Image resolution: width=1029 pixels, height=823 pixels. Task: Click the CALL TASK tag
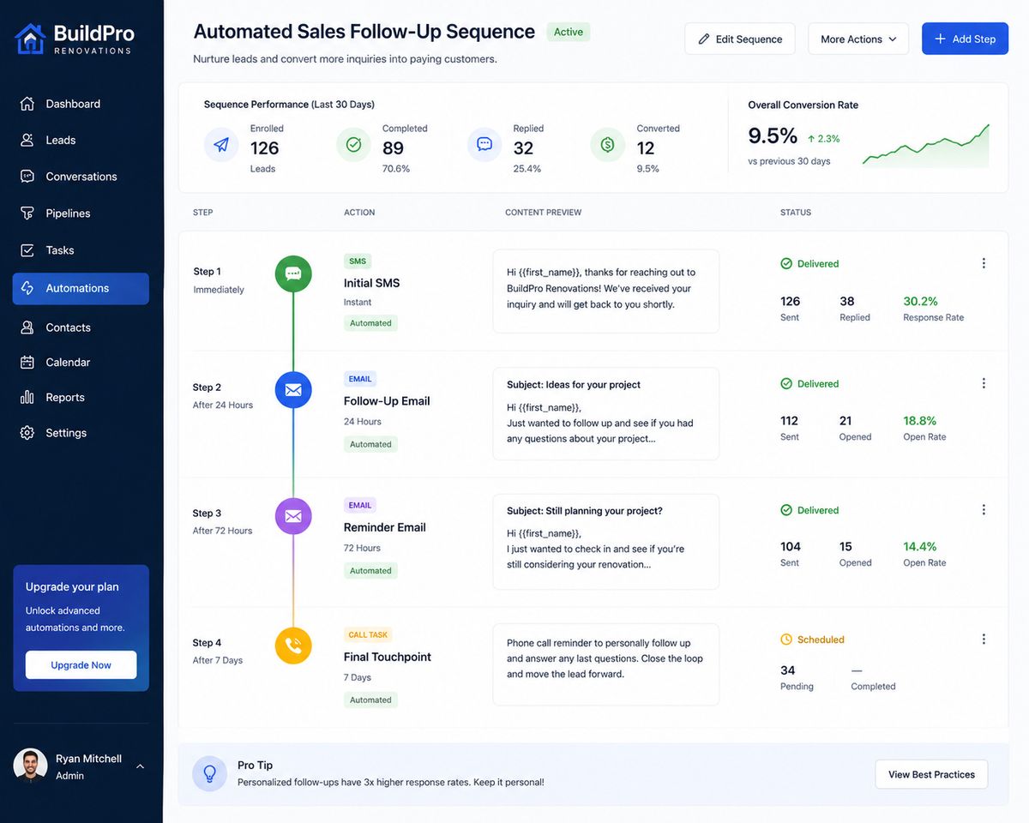[368, 635]
